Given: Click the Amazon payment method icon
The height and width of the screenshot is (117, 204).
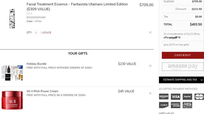Looking at the screenshot, I should tap(164, 97).
